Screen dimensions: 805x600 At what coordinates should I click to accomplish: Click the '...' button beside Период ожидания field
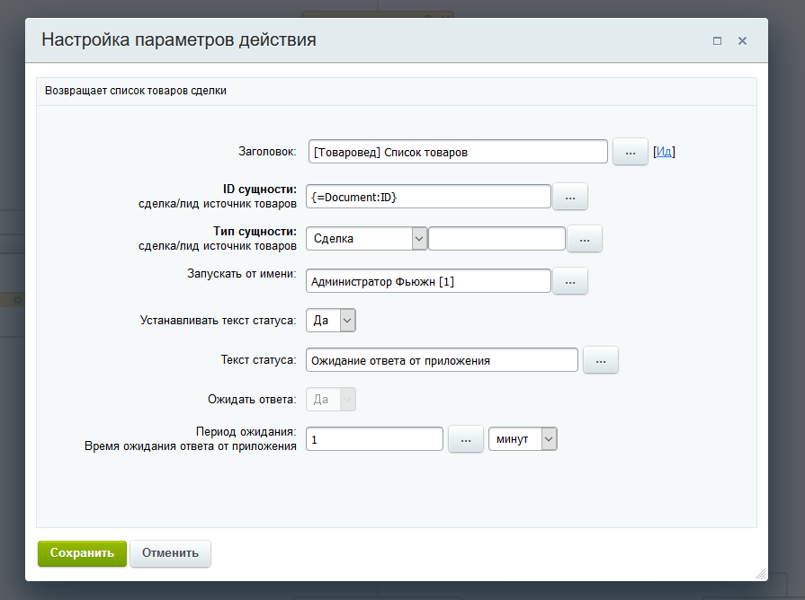coord(466,439)
